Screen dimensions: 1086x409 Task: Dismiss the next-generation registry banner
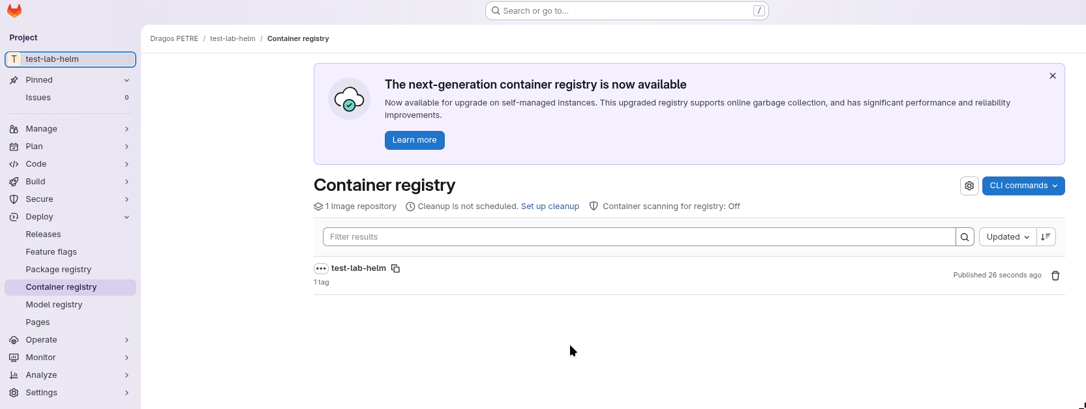click(x=1053, y=76)
